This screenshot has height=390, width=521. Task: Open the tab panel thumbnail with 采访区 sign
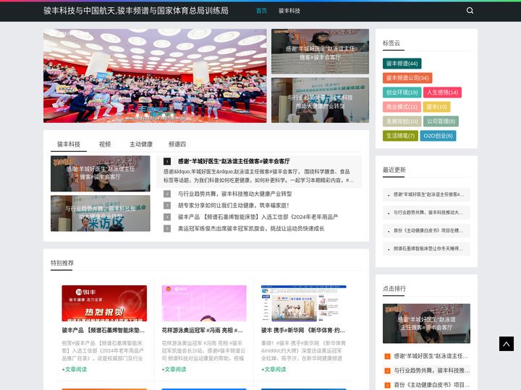[x=101, y=213]
